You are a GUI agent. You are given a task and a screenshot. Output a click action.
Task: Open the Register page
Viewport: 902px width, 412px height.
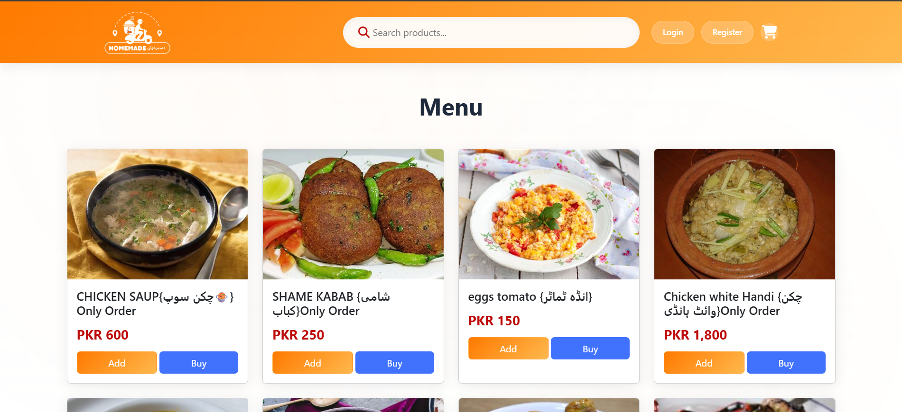727,32
